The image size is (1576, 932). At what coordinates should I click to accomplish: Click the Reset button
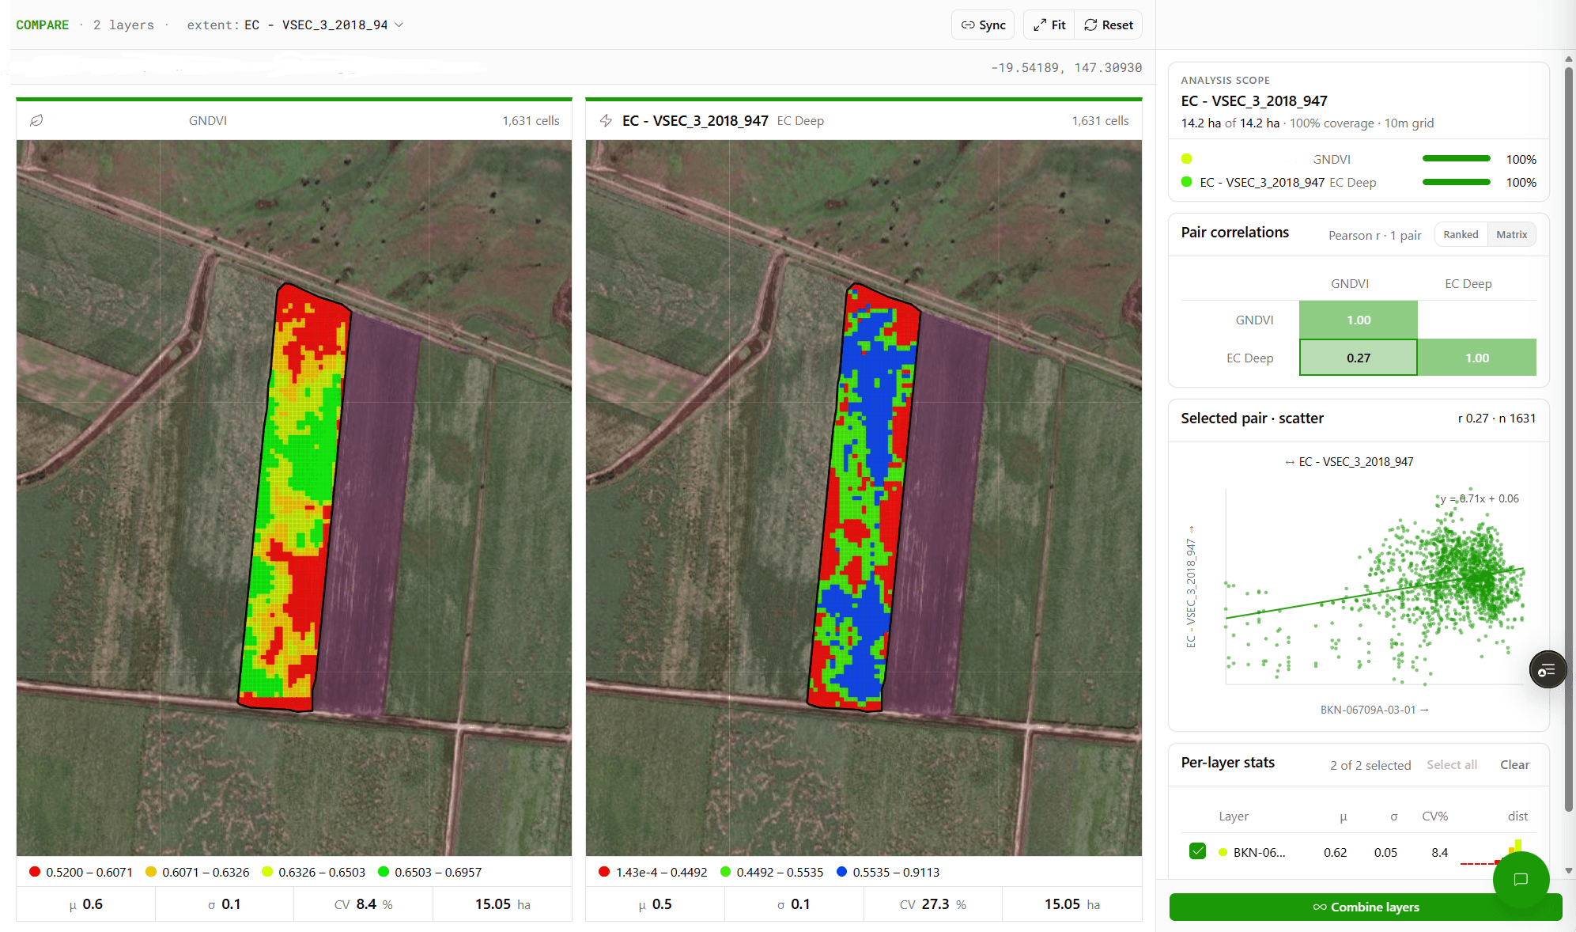pos(1109,25)
